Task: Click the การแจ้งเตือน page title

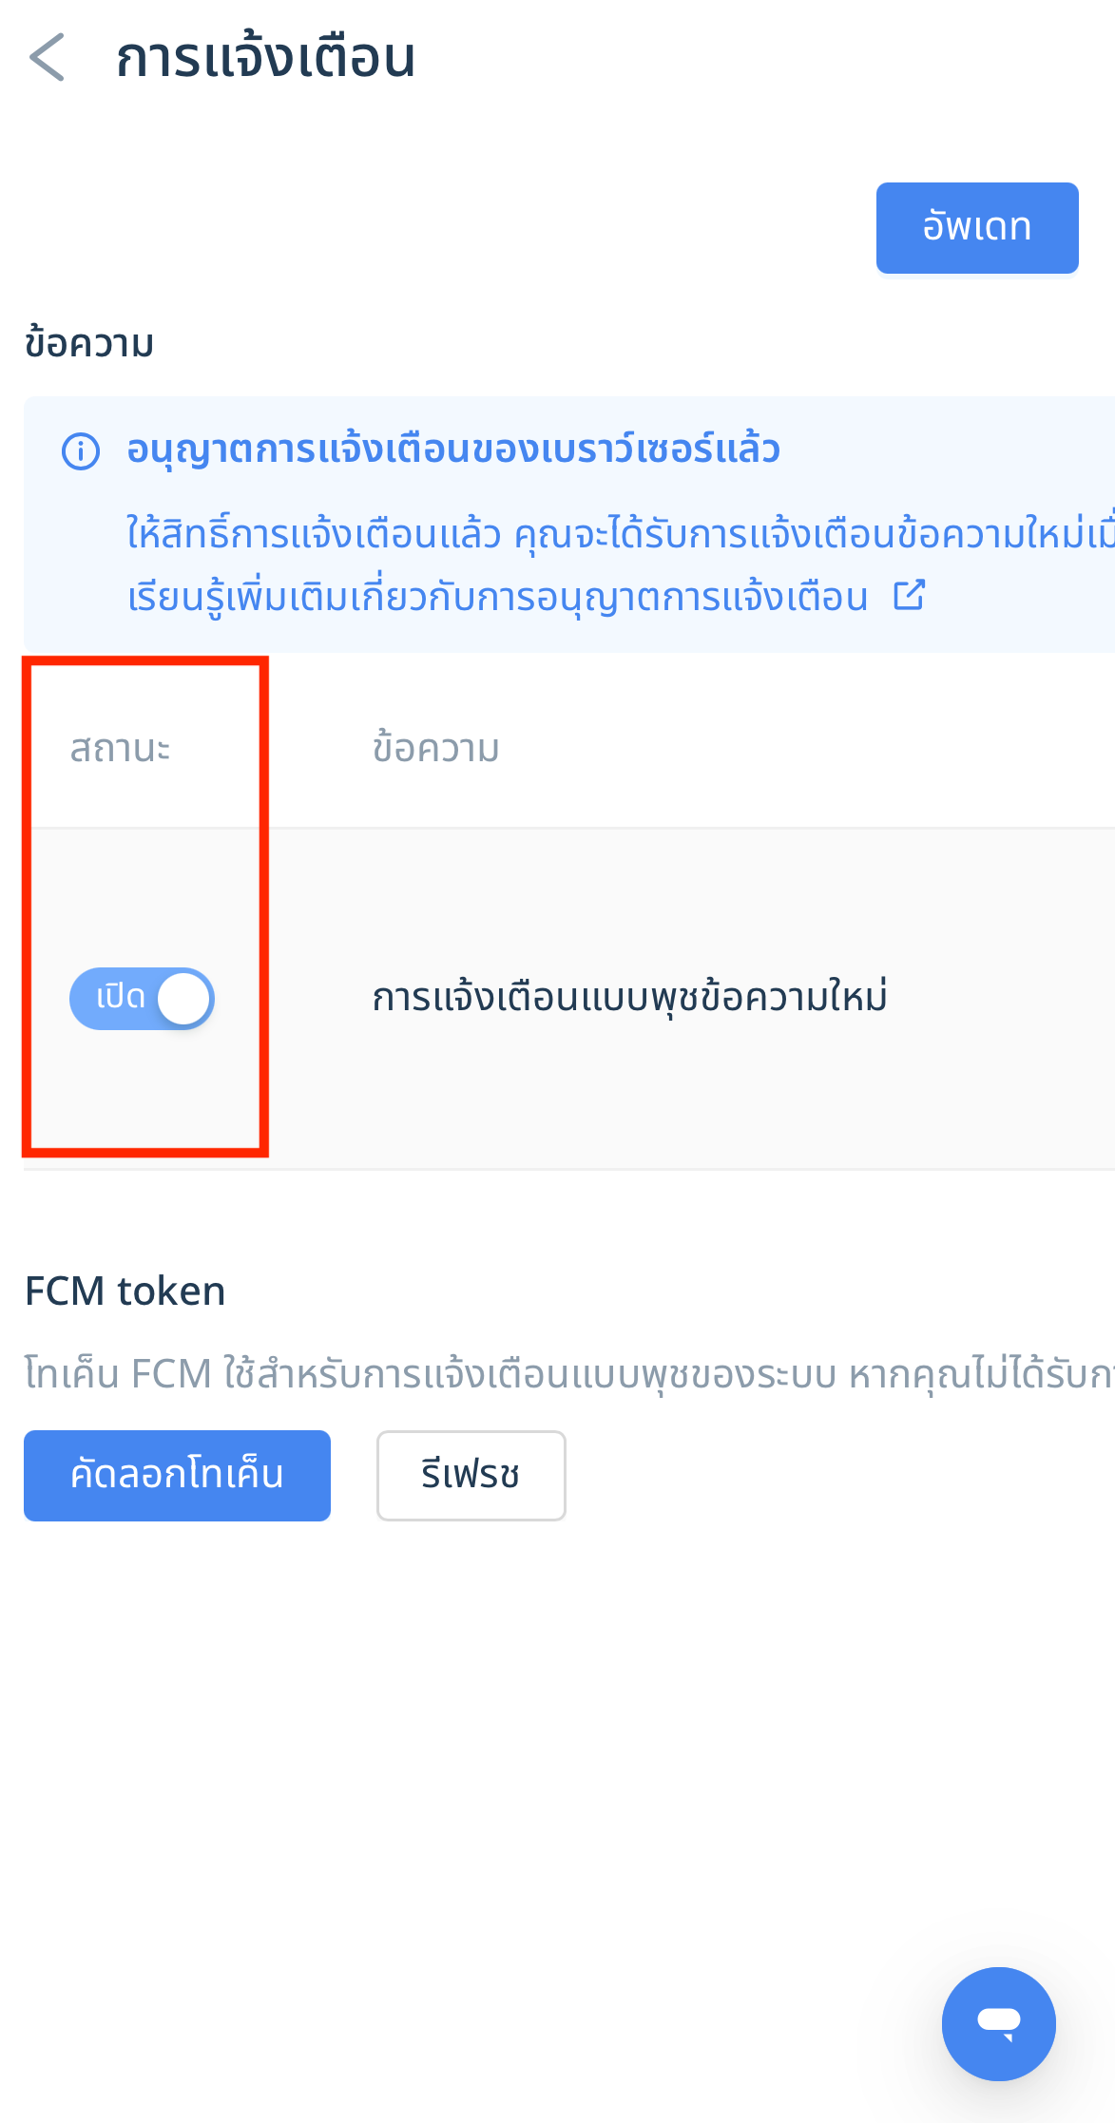Action: click(266, 57)
